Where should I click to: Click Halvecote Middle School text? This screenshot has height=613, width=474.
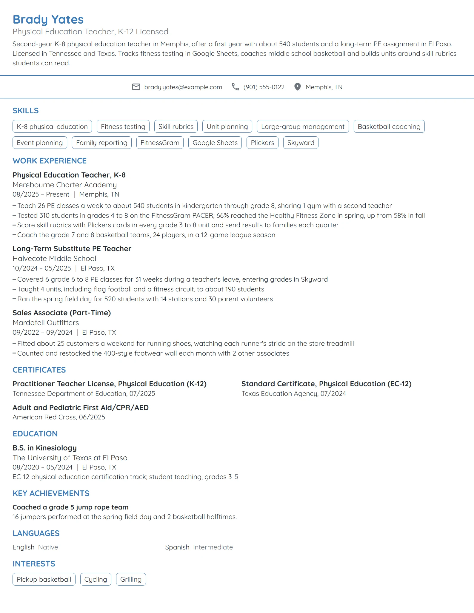(54, 259)
